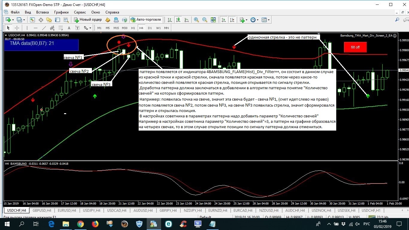Click the Новый ордер button
Image resolution: width=409 pixels, height=230 pixels.
pos(88,20)
